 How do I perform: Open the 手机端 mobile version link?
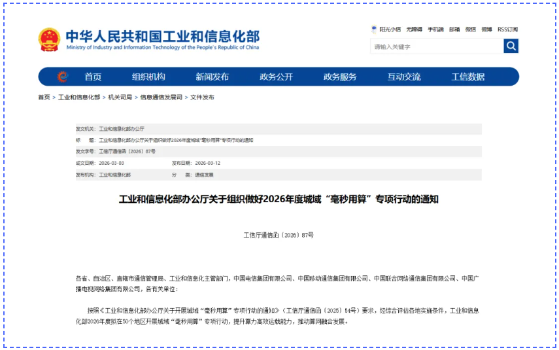(435, 29)
